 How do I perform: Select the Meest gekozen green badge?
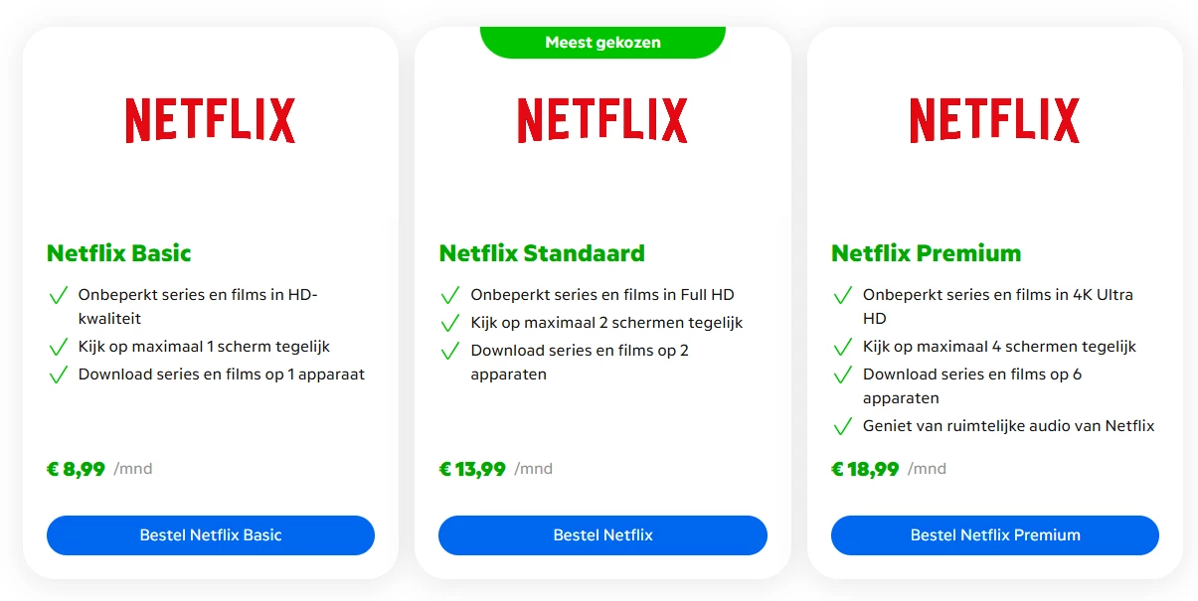coord(602,42)
